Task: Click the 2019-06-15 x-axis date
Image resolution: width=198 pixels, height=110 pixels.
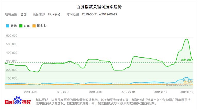Action: (160, 92)
